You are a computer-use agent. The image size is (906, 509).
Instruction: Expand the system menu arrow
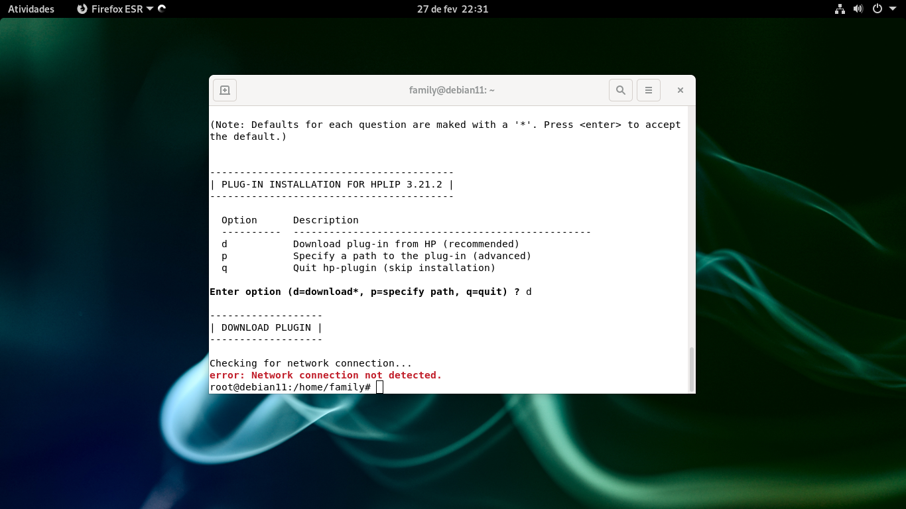tap(891, 9)
